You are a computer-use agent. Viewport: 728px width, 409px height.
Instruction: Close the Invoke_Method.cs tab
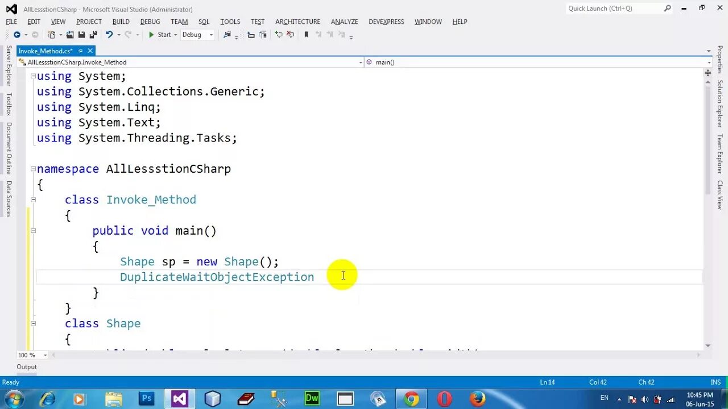click(90, 51)
